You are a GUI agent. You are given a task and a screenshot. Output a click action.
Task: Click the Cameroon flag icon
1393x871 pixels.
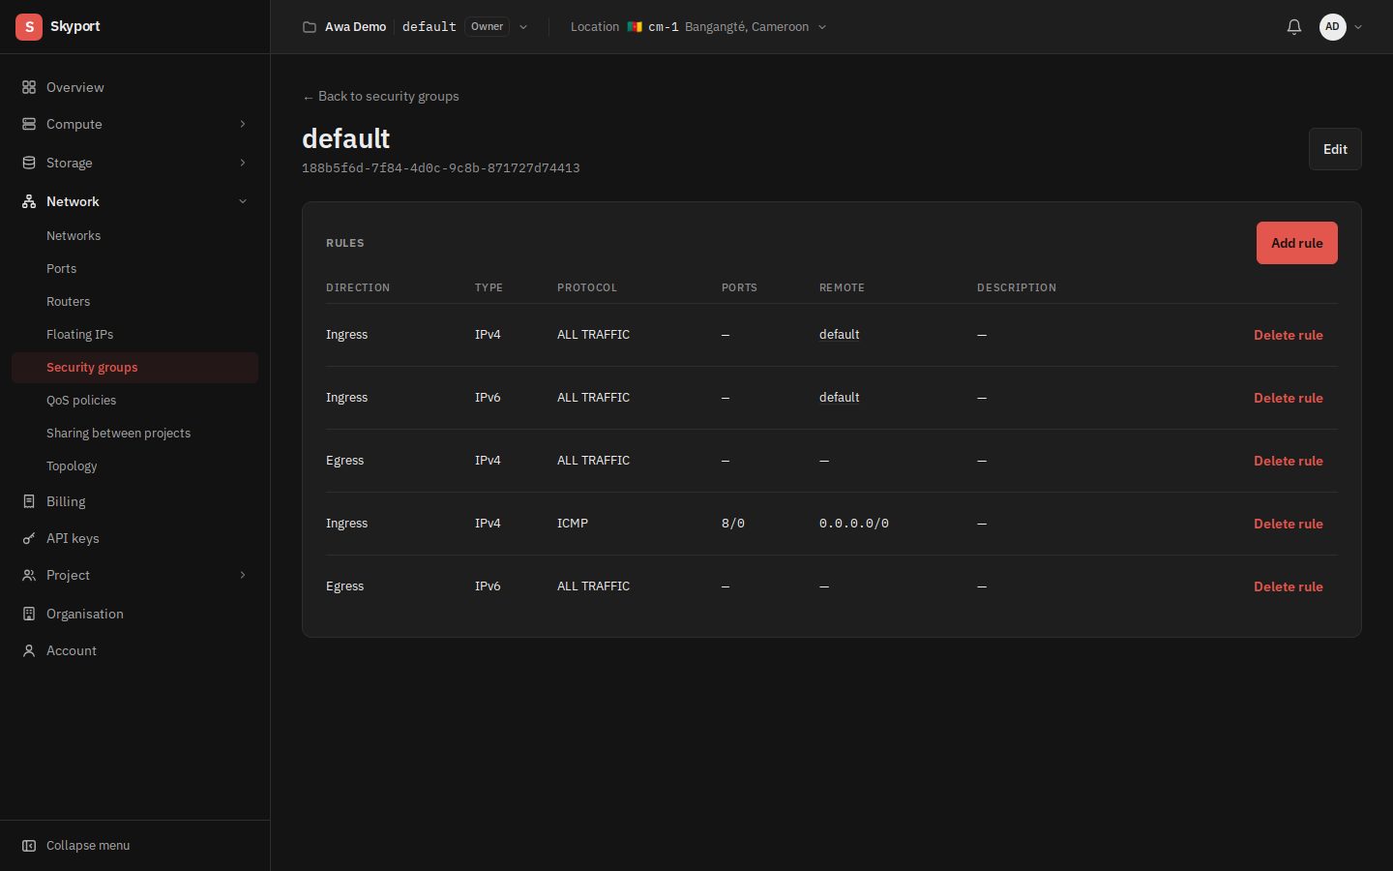tap(635, 27)
